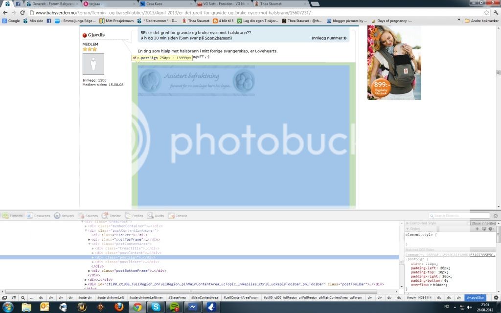Collapse the postContentContainer div node
Image resolution: width=501 pixels, height=313 pixels.
(86, 230)
